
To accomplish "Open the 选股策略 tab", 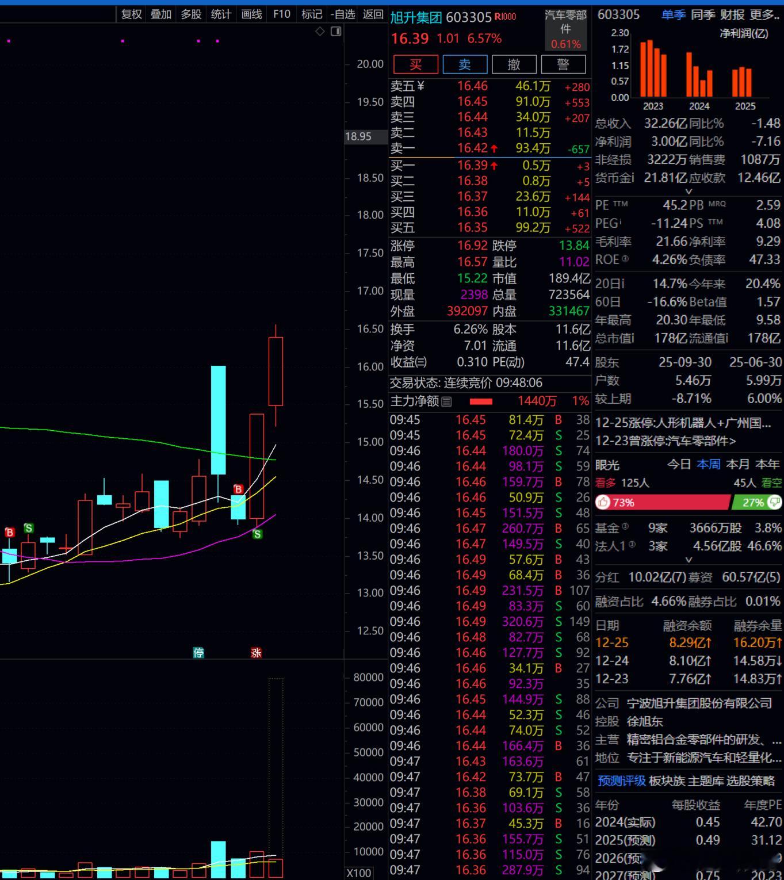I will 751,781.
